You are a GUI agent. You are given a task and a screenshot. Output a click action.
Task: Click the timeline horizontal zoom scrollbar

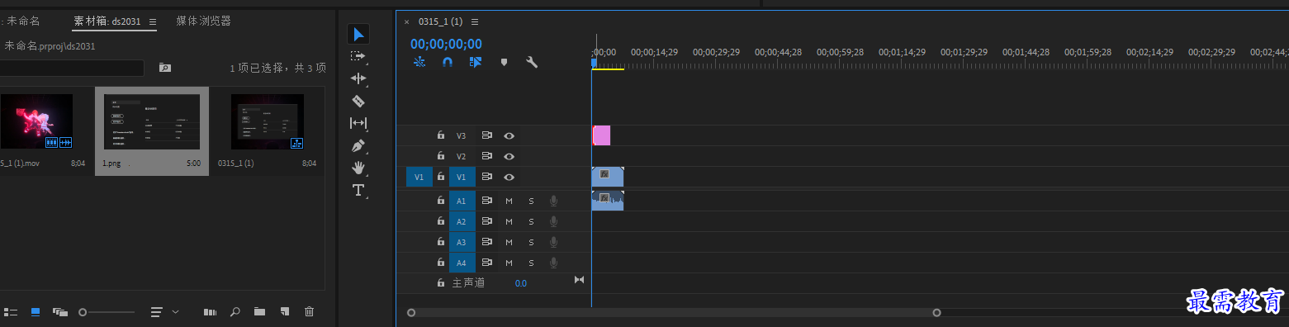(674, 313)
